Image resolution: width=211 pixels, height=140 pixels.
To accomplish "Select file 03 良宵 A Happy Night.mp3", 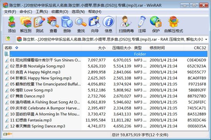I will click(106, 72).
